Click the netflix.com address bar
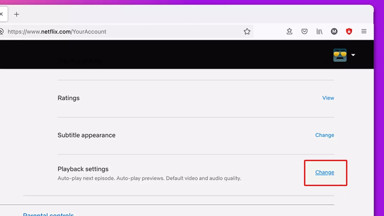Viewport: 384px width, 216px height. [x=126, y=31]
